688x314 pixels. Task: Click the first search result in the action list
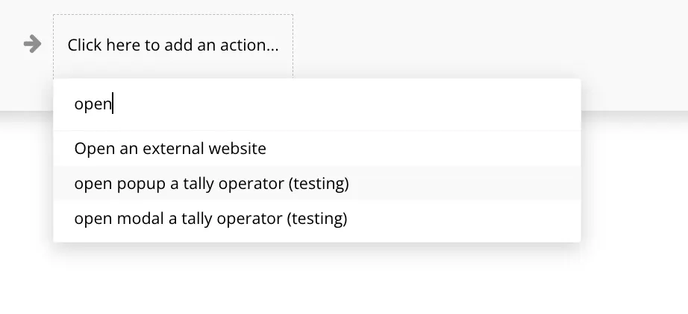pyautogui.click(x=170, y=148)
